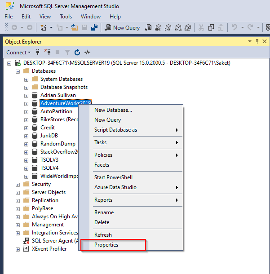Click the Refresh icon in Object Explorer
Viewport: 270px width, 274px height.
(77, 52)
